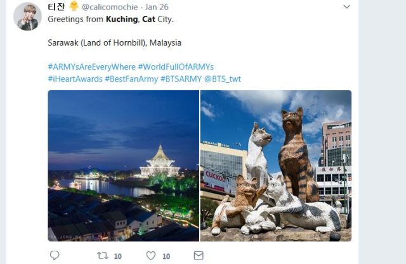Click the reply speech bubble icon
The image size is (406, 264).
[55, 255]
